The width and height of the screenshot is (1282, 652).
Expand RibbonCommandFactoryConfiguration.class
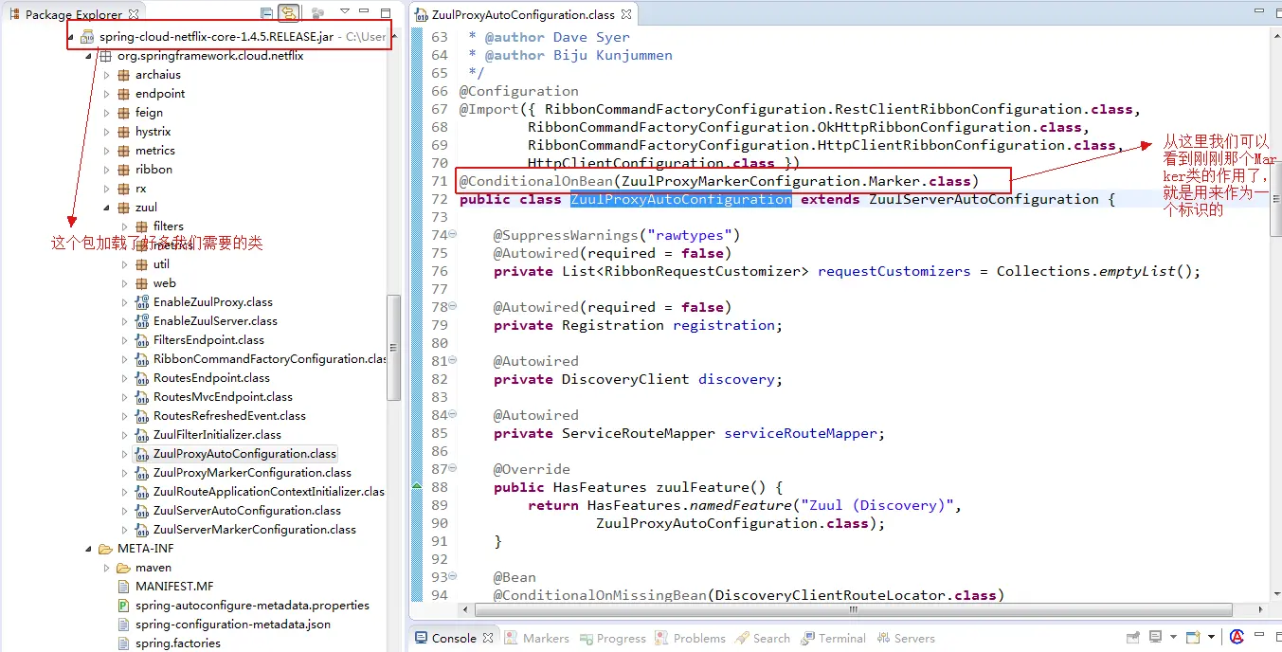click(125, 359)
